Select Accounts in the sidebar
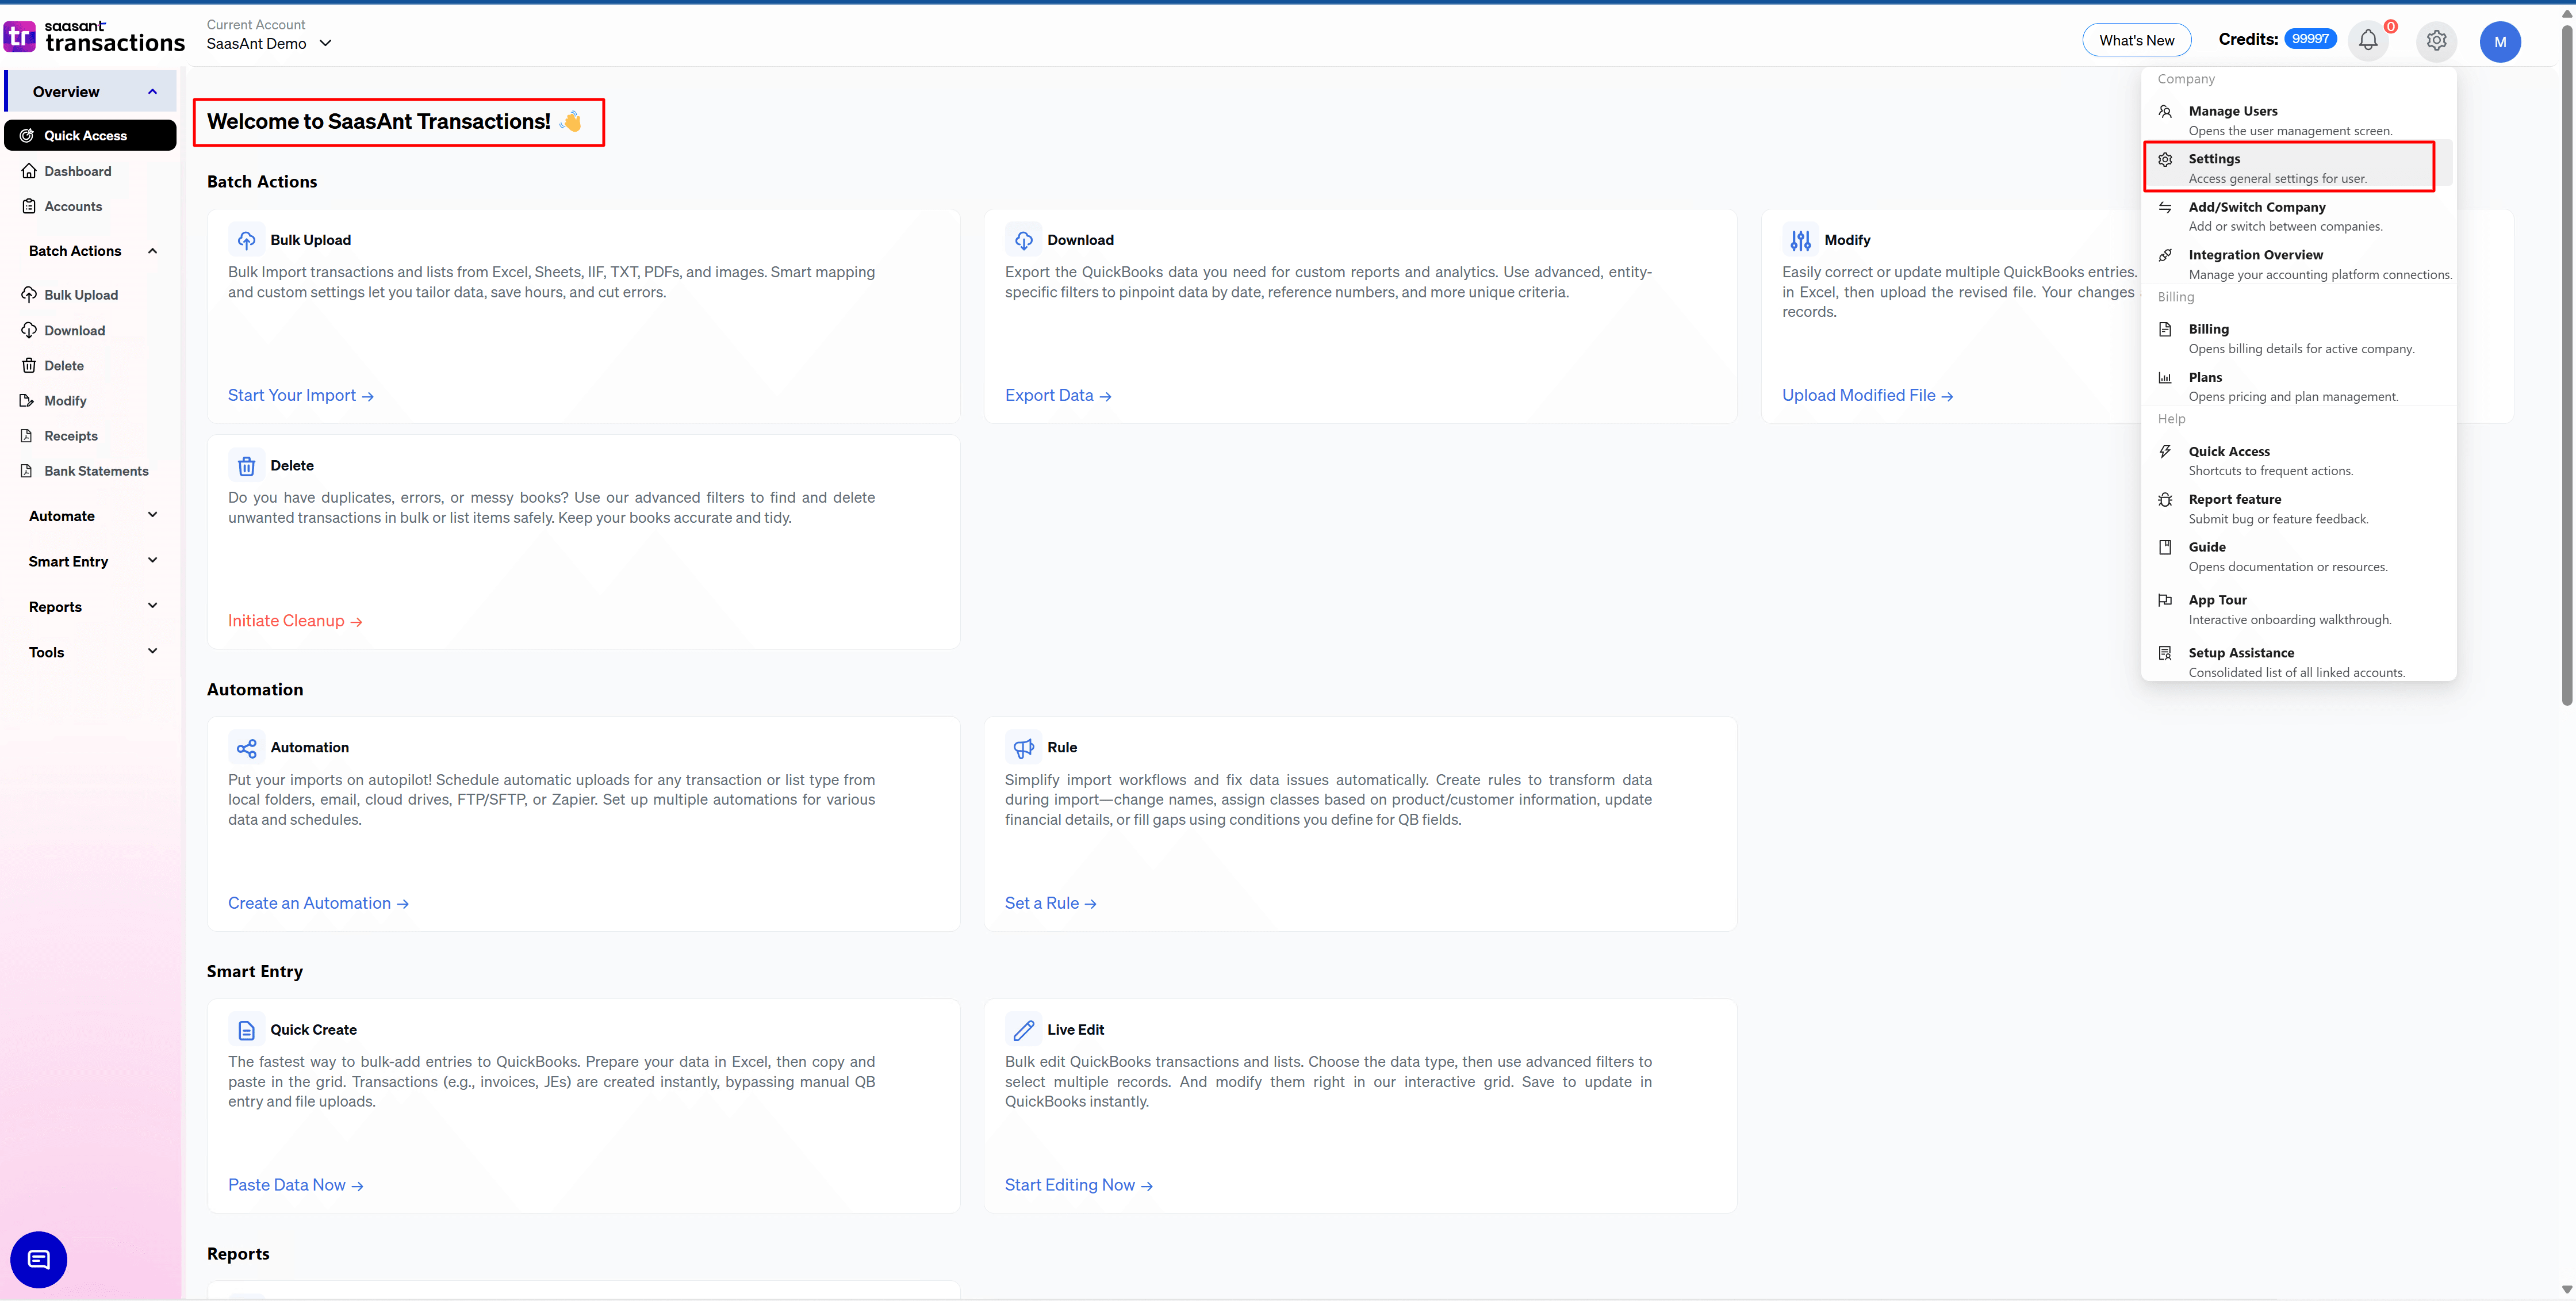Image resolution: width=2576 pixels, height=1301 pixels. pyautogui.click(x=73, y=206)
